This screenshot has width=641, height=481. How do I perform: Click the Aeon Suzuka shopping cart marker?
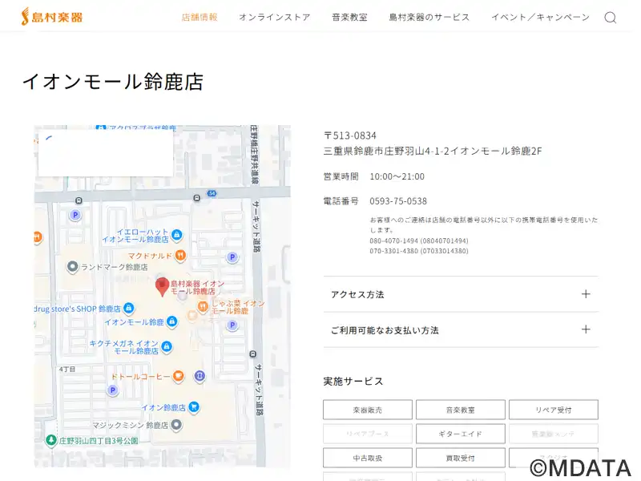point(193,407)
